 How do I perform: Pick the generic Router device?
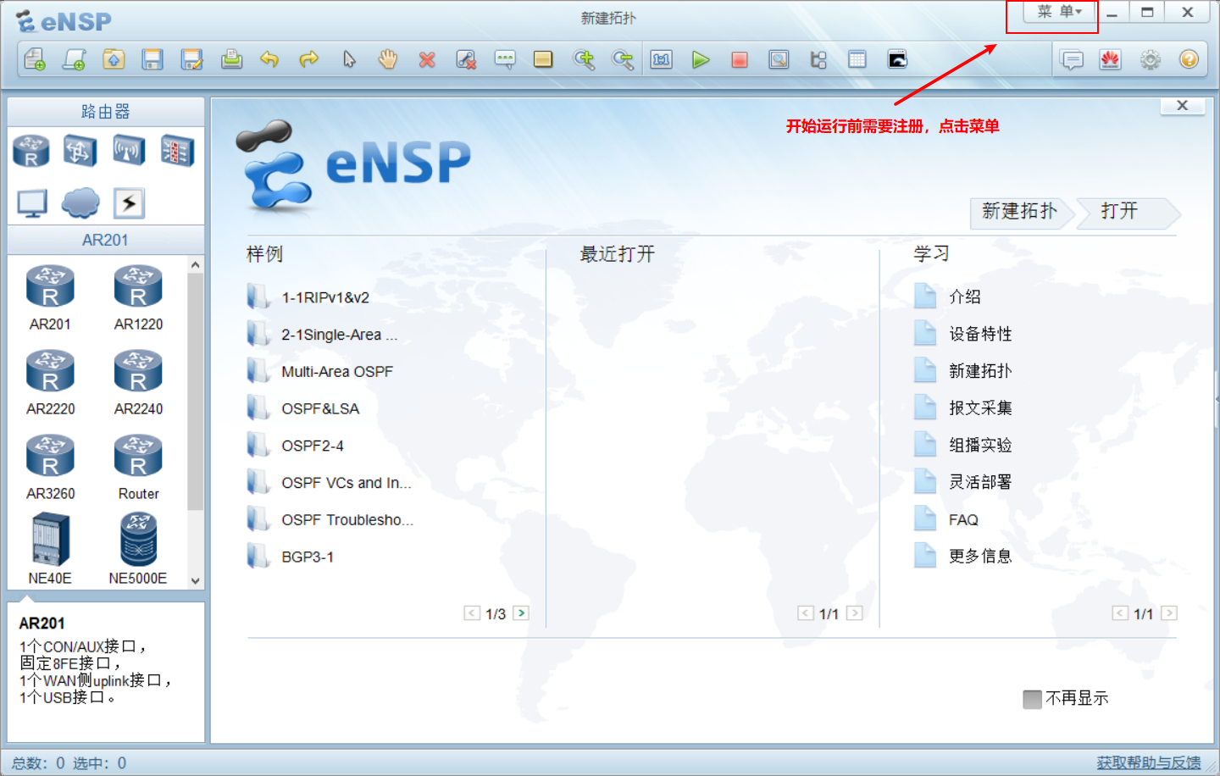click(x=138, y=467)
